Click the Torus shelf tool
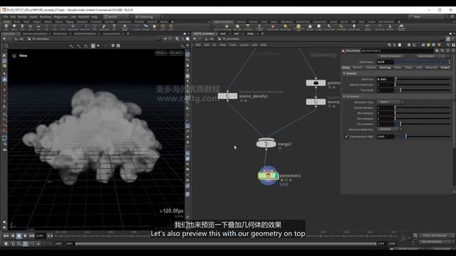This screenshot has height=256, width=456. (x=31, y=27)
